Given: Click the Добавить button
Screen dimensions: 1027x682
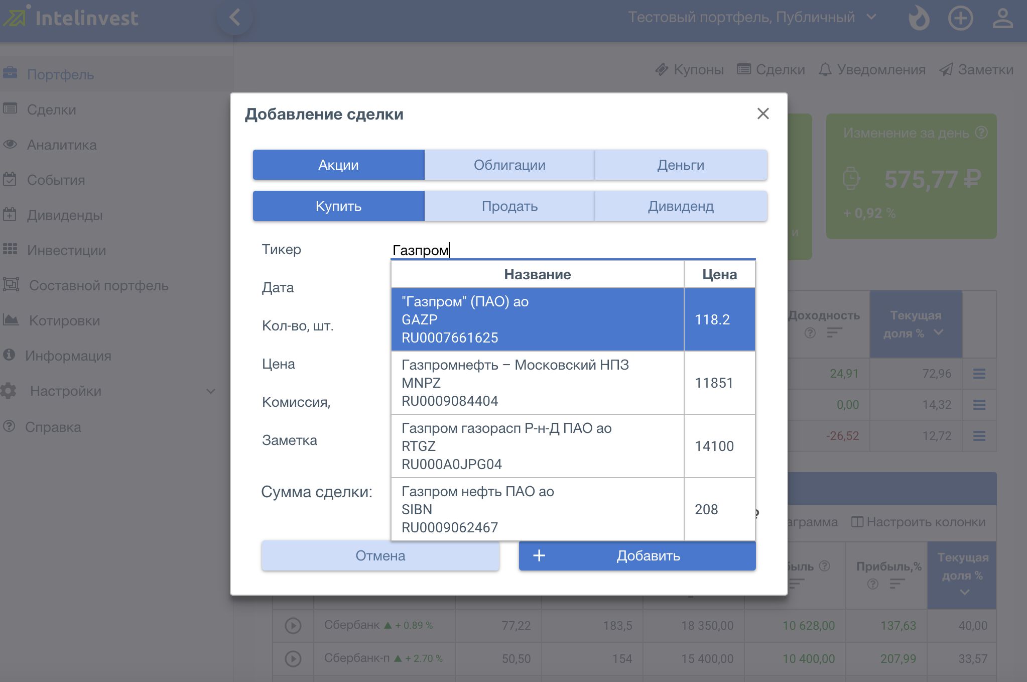Looking at the screenshot, I should 637,555.
